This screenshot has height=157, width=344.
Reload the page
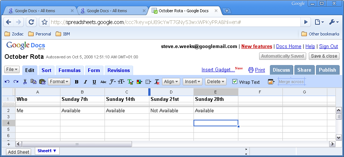(32, 22)
